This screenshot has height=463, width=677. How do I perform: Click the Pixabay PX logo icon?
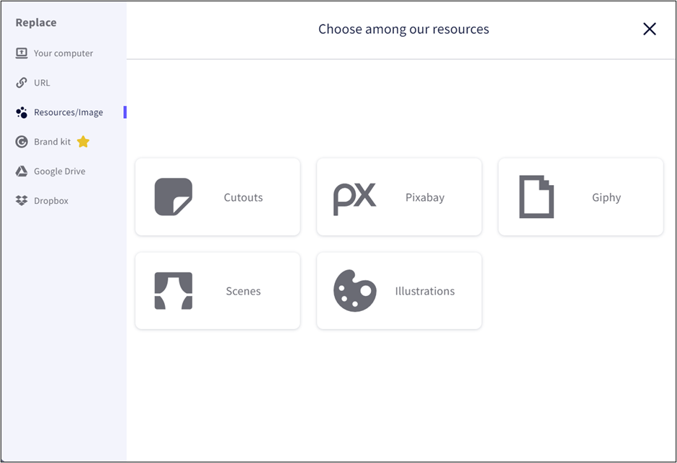354,198
